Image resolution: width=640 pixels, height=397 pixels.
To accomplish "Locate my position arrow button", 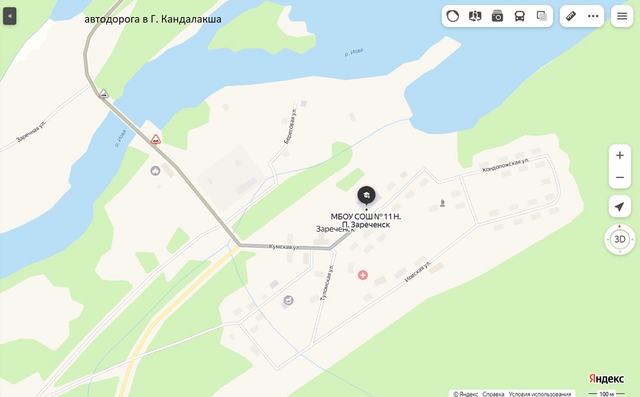I will (620, 207).
